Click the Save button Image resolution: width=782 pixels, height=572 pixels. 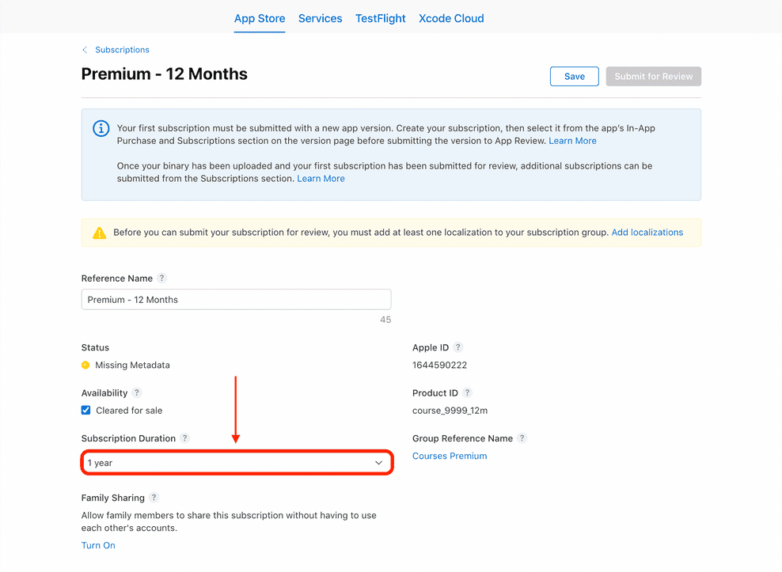574,77
